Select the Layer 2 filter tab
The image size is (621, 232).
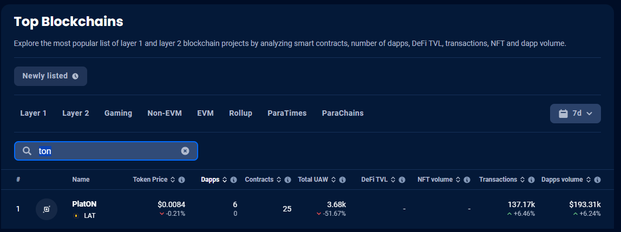pos(76,113)
